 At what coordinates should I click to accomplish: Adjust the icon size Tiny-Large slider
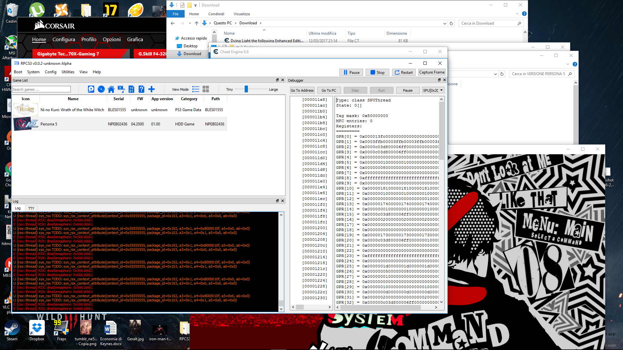246,89
